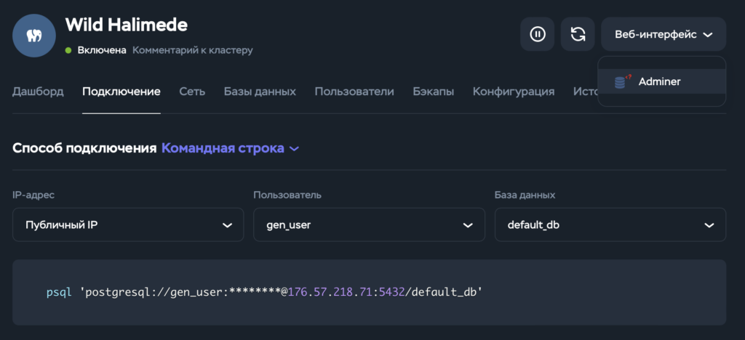Open the Пользователи tab
This screenshot has height=340, width=745.
coord(354,92)
